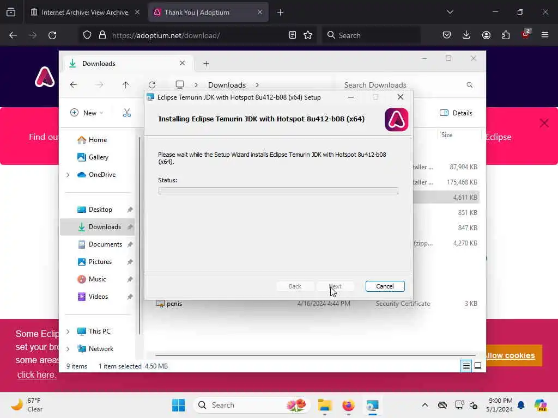Cancel the Temurin JDK installation
558x418 pixels.
coord(385,286)
